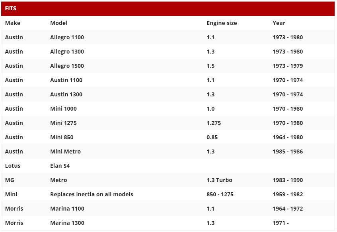Viewport: 337px width, 232px height.
Task: Click the Mini 1275 model cell
Action: 63,123
